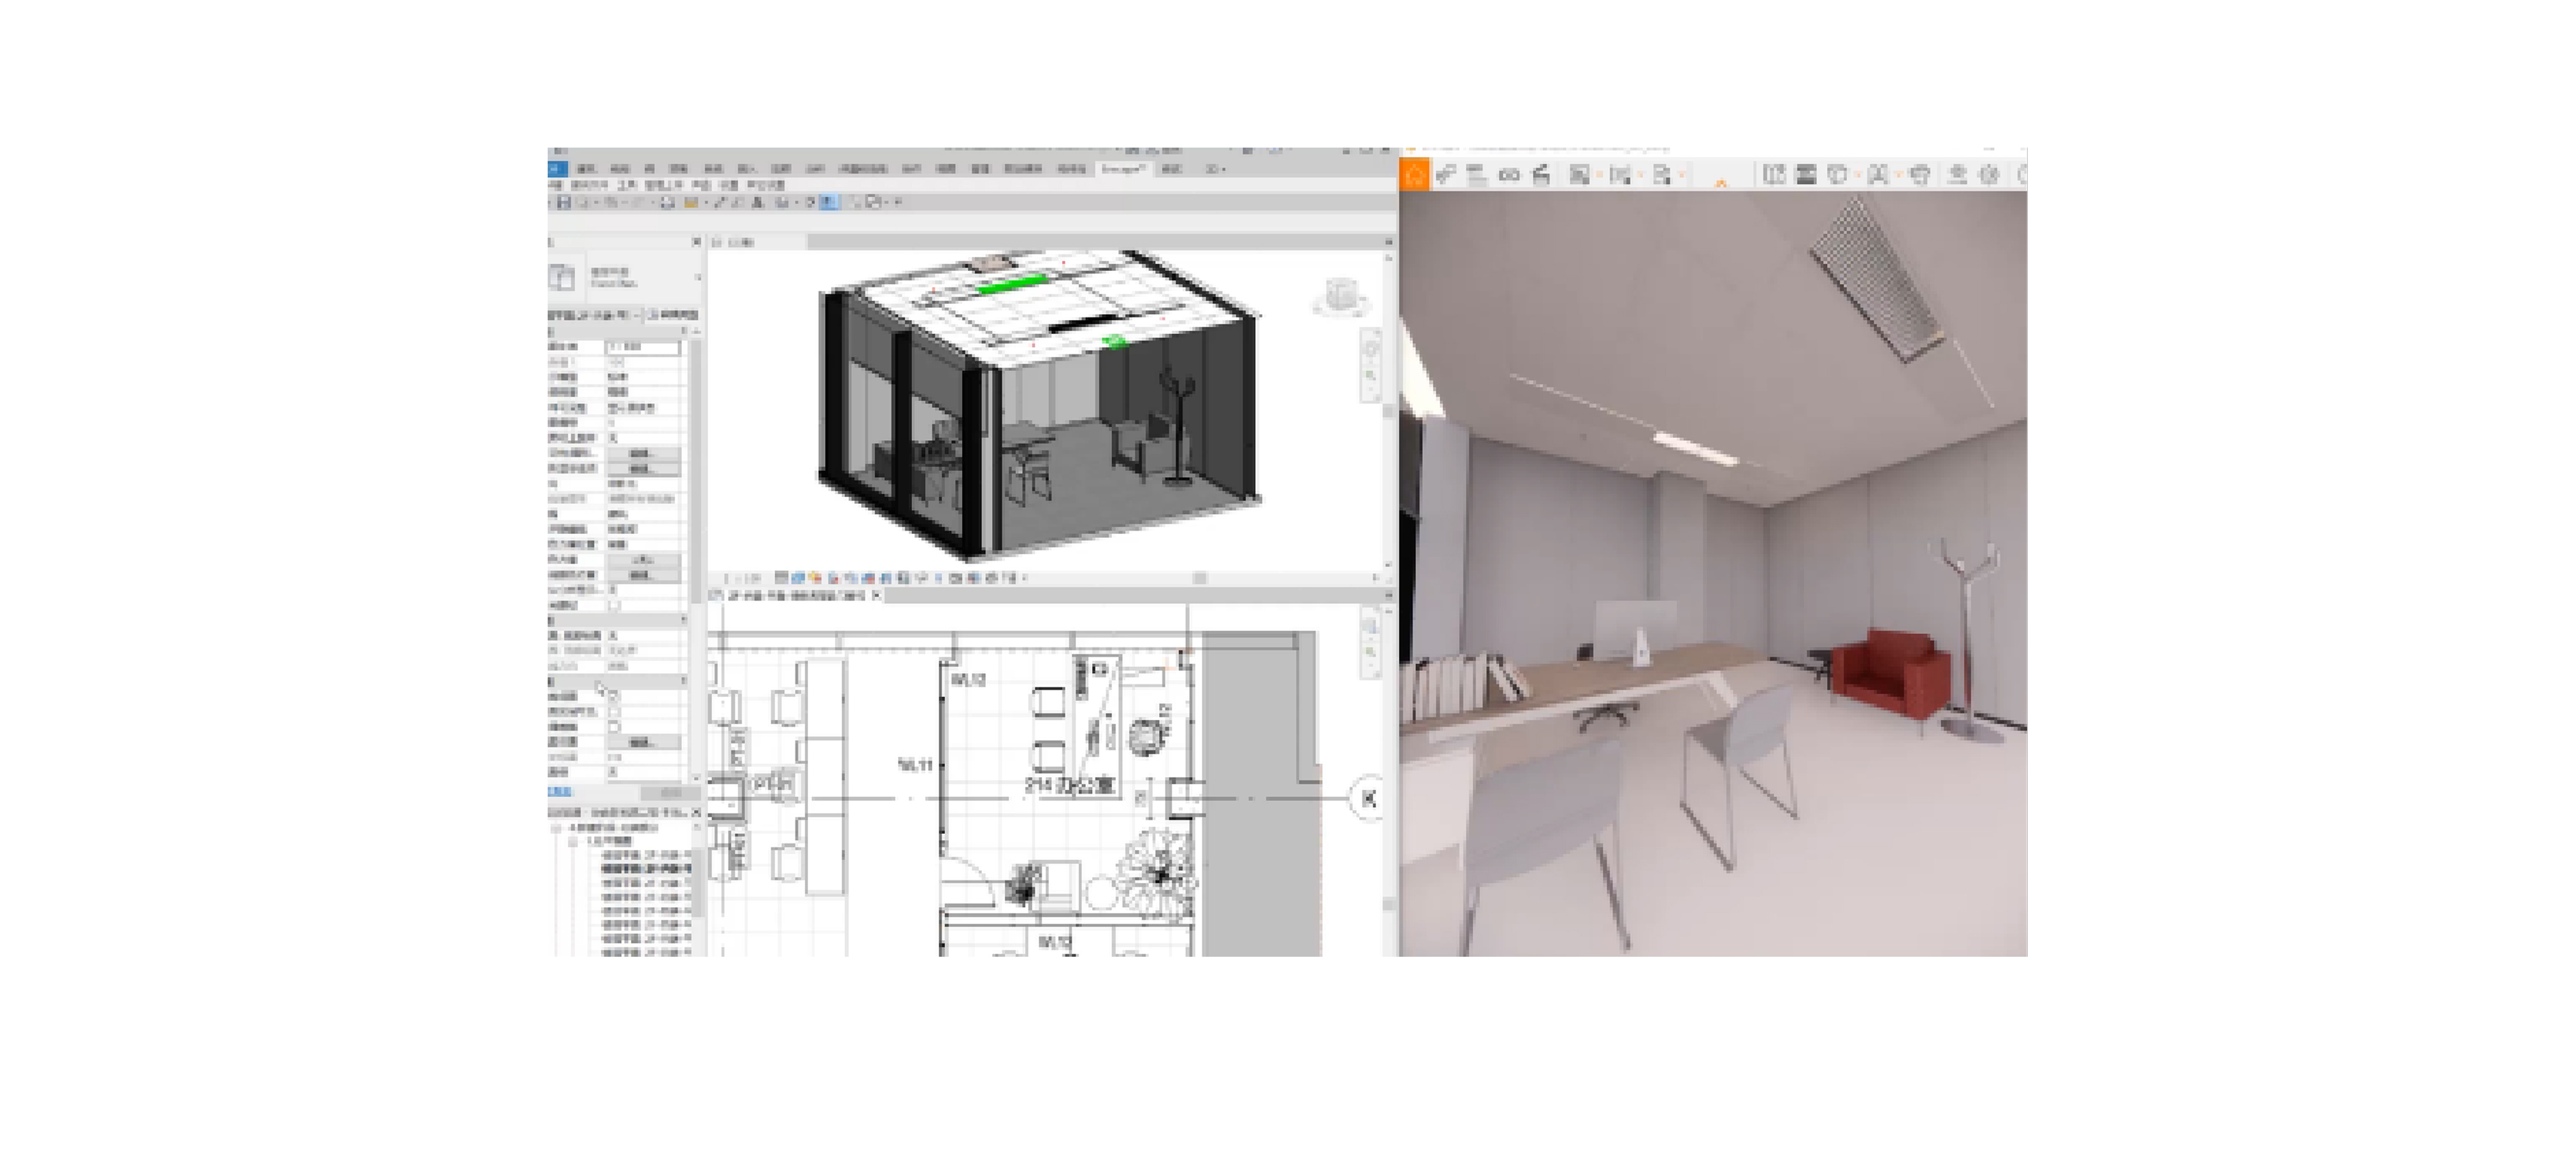Click the Edit Type button in Properties
Viewport: 2576px width, 1154px height.
point(674,315)
